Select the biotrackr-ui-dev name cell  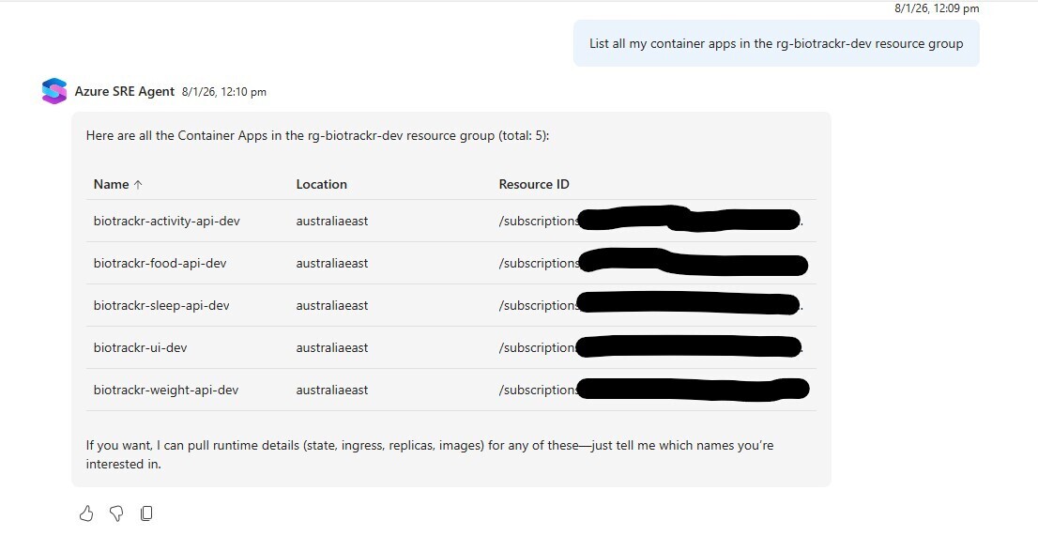tap(140, 347)
